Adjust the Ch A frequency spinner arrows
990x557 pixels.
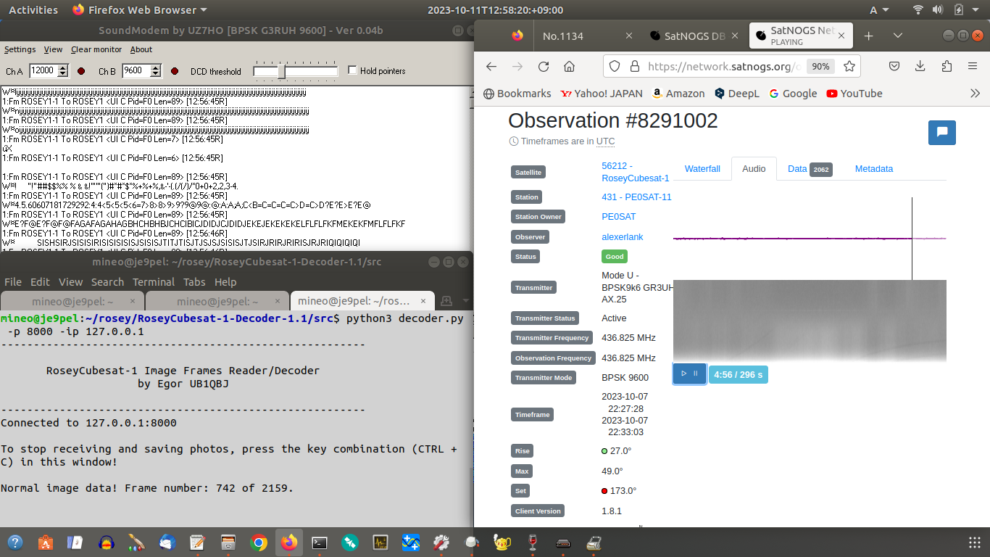coord(62,70)
